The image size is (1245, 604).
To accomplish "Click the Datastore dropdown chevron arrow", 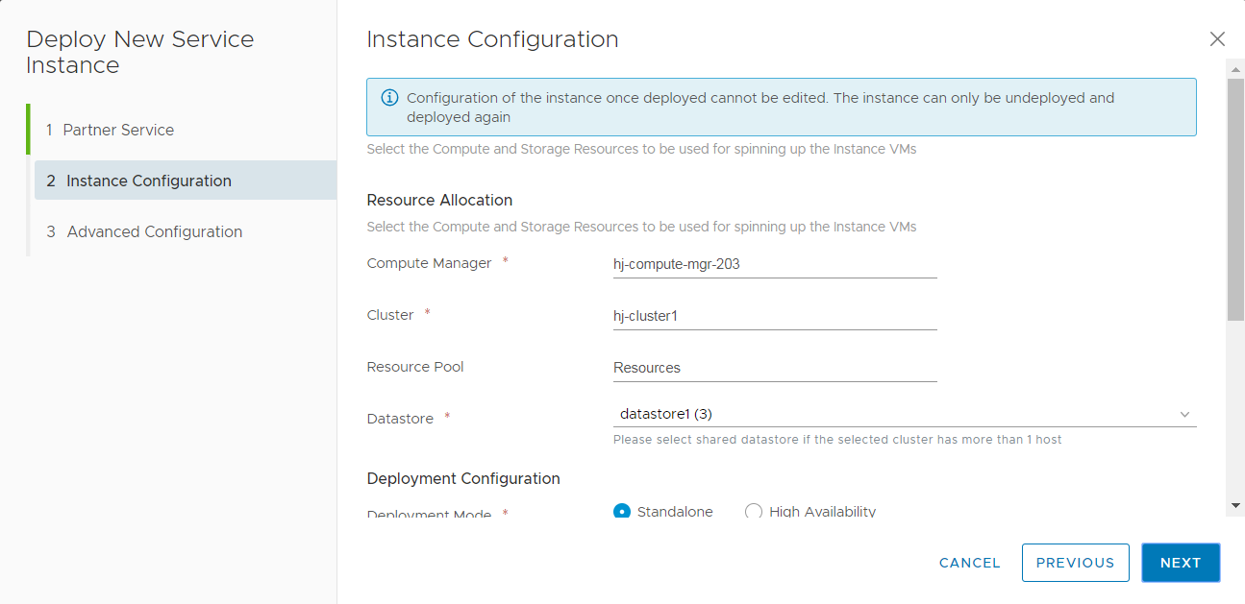I will [1184, 415].
